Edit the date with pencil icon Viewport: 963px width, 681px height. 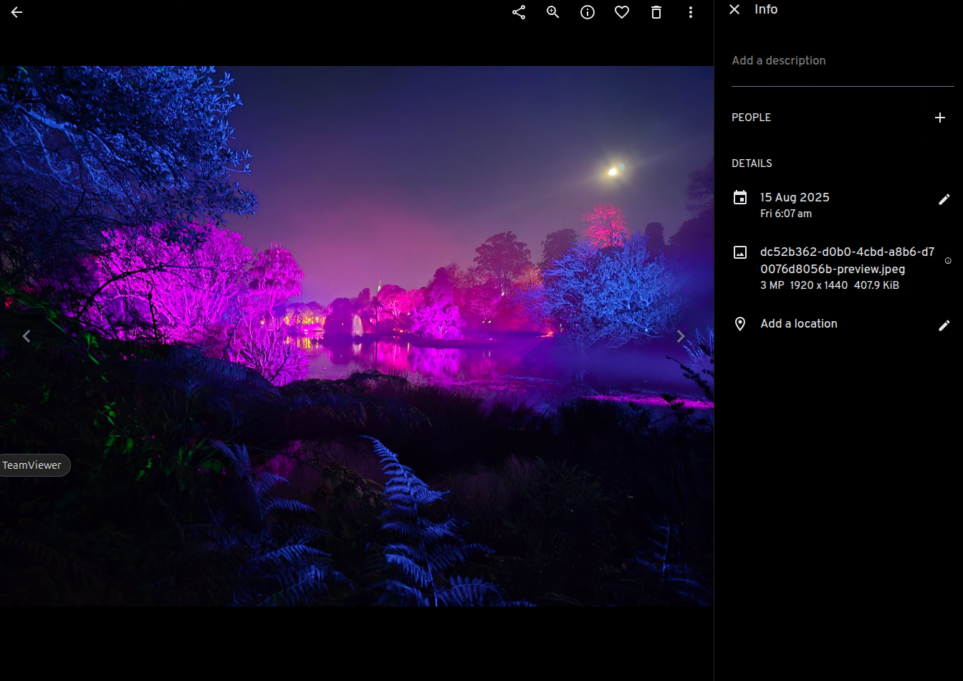coord(944,199)
